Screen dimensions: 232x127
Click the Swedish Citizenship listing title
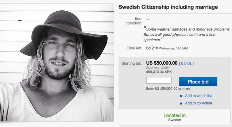tap(168, 7)
